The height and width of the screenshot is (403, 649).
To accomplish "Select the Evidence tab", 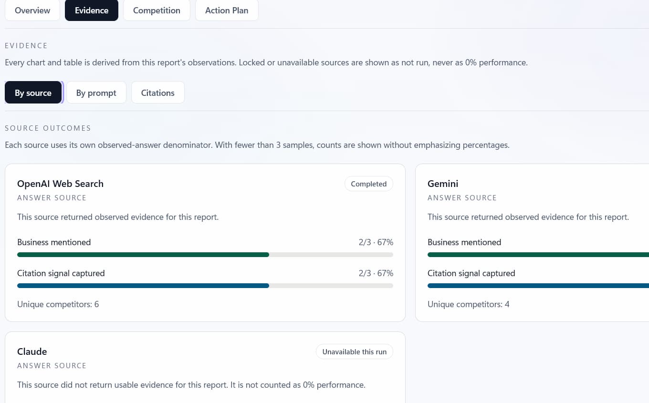I will pos(92,10).
